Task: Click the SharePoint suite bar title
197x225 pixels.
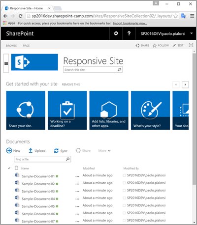Action: tap(20, 33)
